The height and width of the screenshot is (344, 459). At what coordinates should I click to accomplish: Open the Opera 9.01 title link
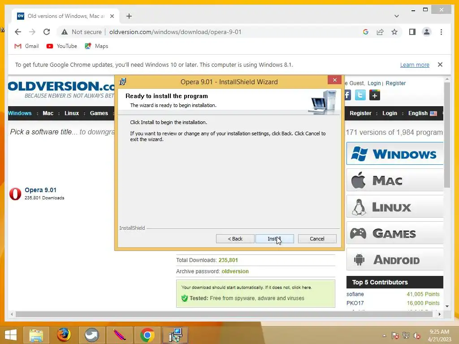(x=40, y=190)
